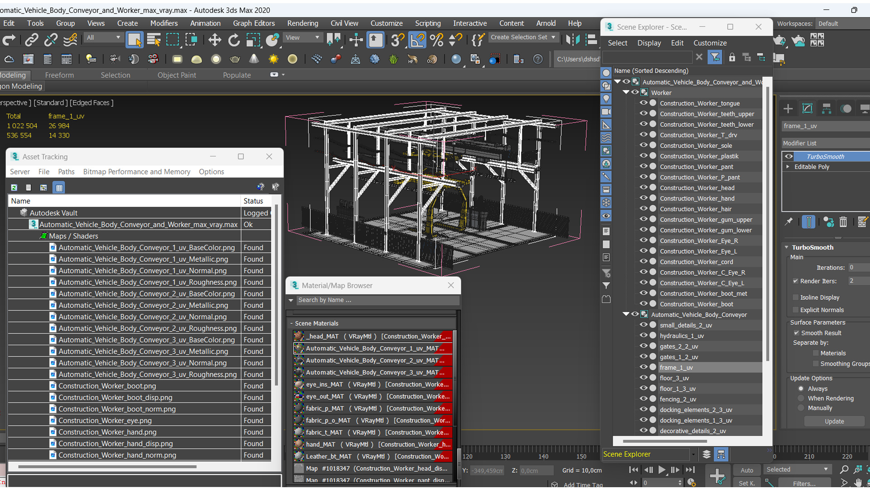Screen dimensions: 870x489
Task: Activate the Angle Snap toggle icon
Action: (417, 40)
